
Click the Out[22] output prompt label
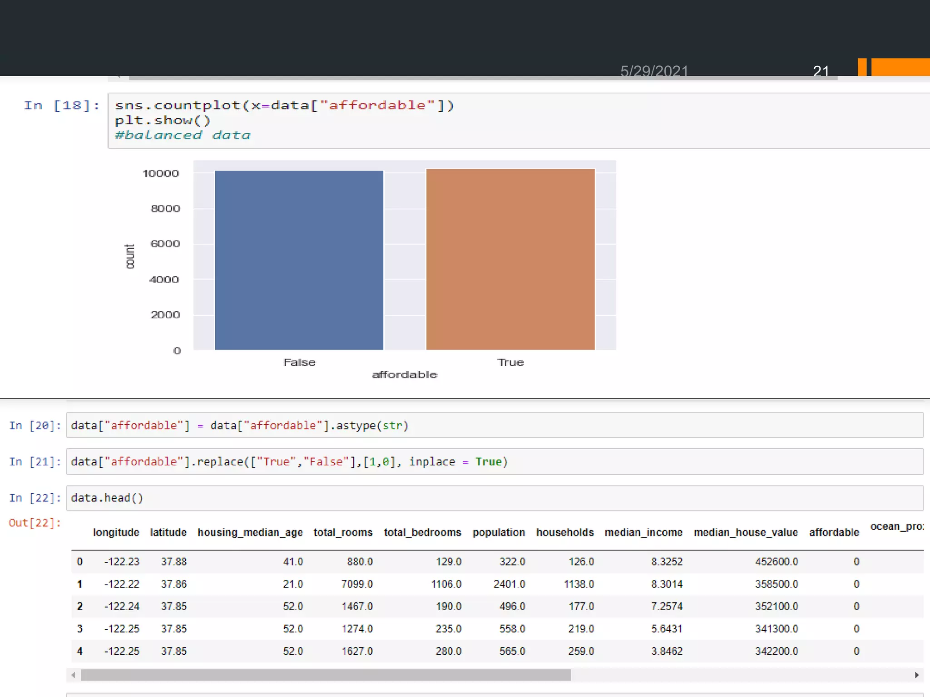click(35, 523)
